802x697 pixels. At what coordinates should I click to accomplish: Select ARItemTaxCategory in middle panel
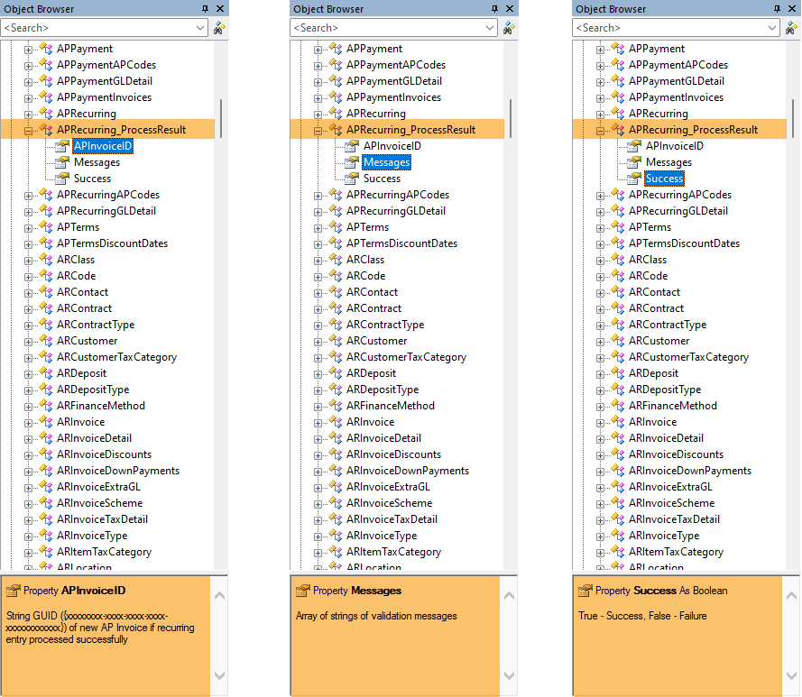pos(393,552)
